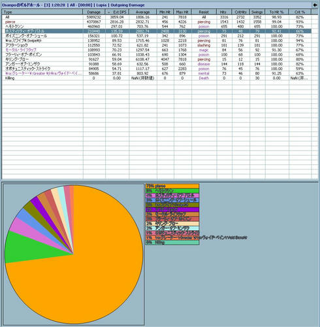
Task: Sort by the Min Hit column header
Action: pyautogui.click(x=165, y=12)
